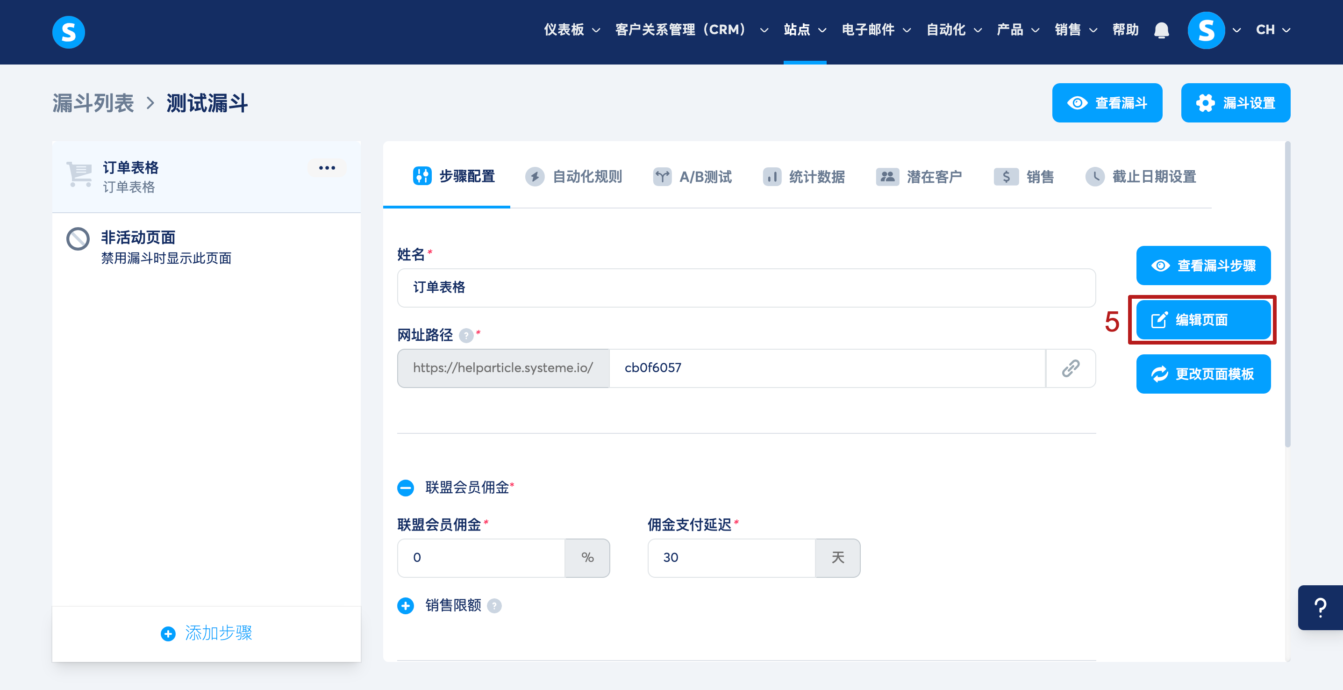
Task: Click the 姓名 input field
Action: [745, 288]
